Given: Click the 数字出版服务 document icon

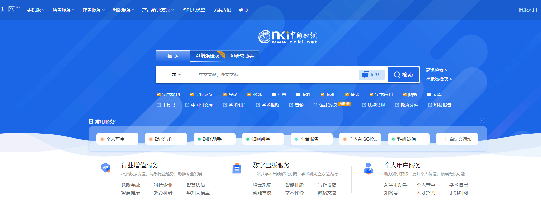Looking at the screenshot, I should (x=237, y=168).
